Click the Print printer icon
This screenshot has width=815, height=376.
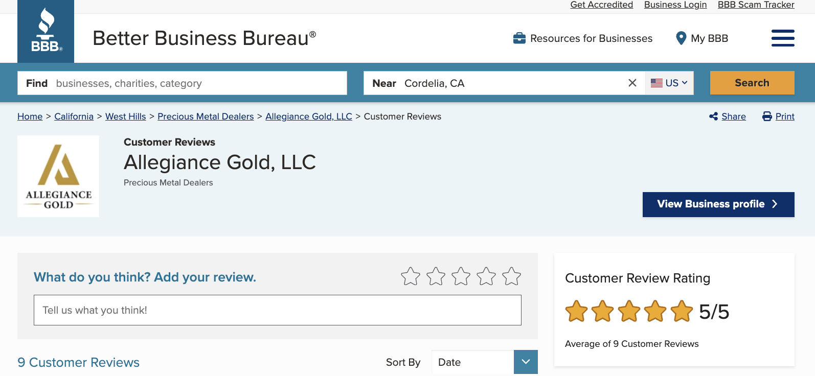point(767,116)
